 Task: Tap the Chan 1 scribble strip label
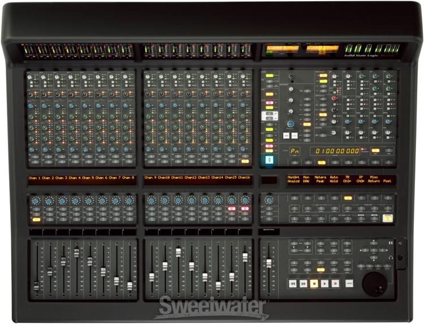coord(34,178)
